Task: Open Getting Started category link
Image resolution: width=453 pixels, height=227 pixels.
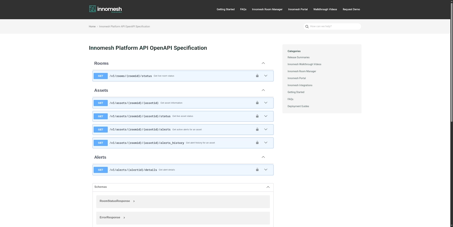Action: (296, 92)
